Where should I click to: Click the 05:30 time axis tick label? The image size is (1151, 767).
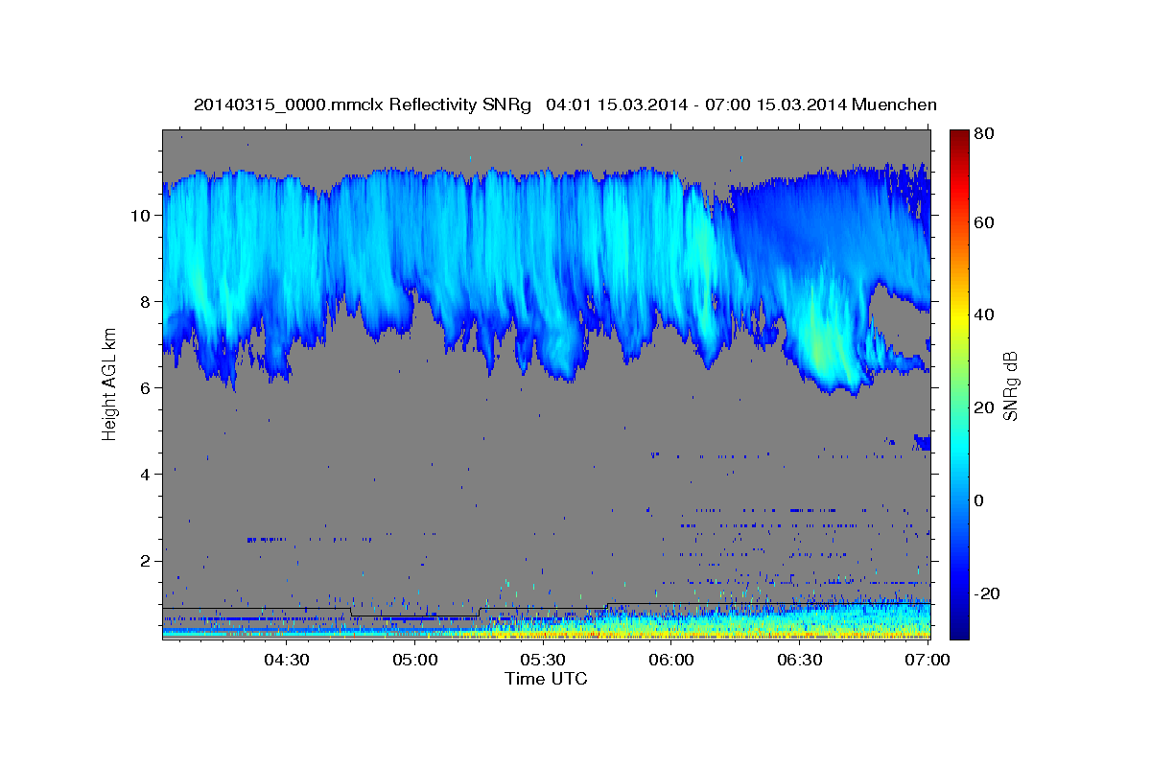click(x=543, y=660)
